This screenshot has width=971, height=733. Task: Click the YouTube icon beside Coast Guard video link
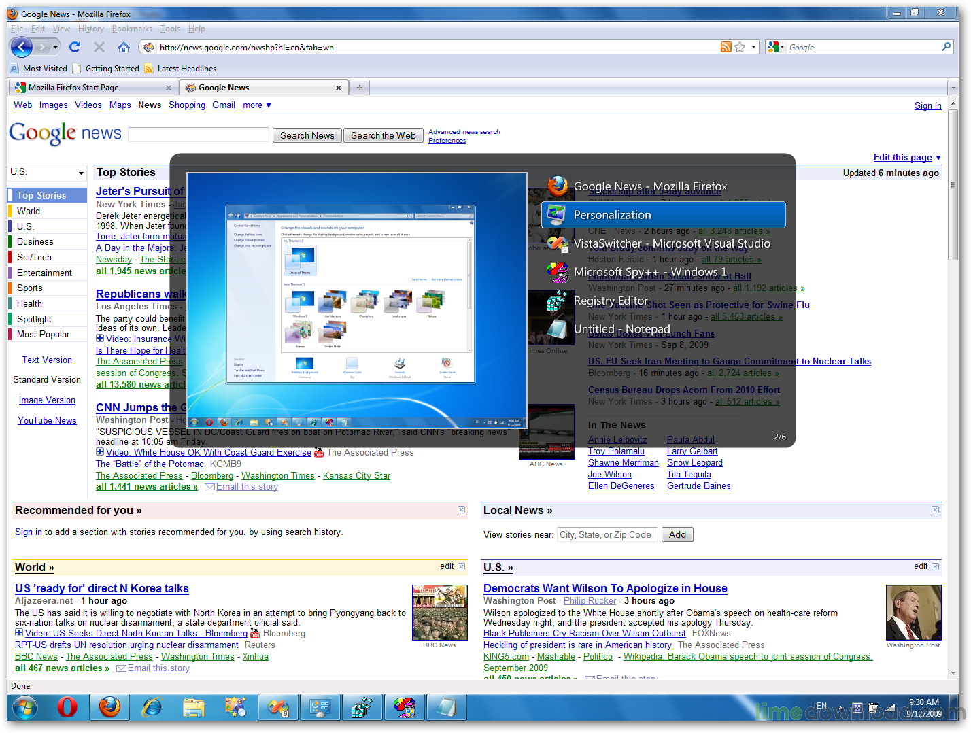(318, 452)
